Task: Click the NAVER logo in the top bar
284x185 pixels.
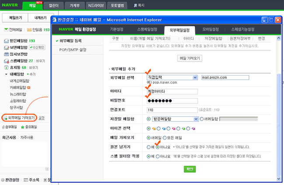Action: point(11,6)
